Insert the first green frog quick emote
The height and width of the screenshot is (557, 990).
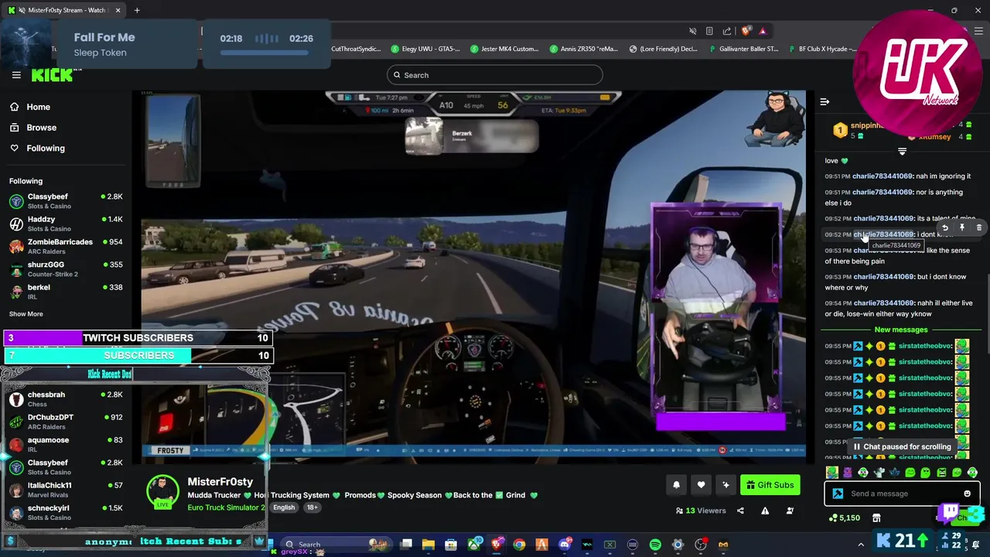[832, 472]
